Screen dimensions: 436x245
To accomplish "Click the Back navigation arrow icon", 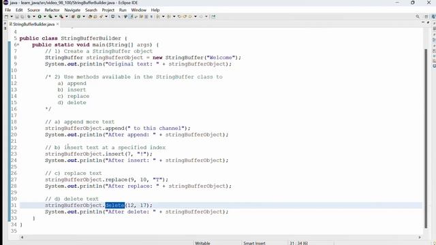I will (x=190, y=16).
